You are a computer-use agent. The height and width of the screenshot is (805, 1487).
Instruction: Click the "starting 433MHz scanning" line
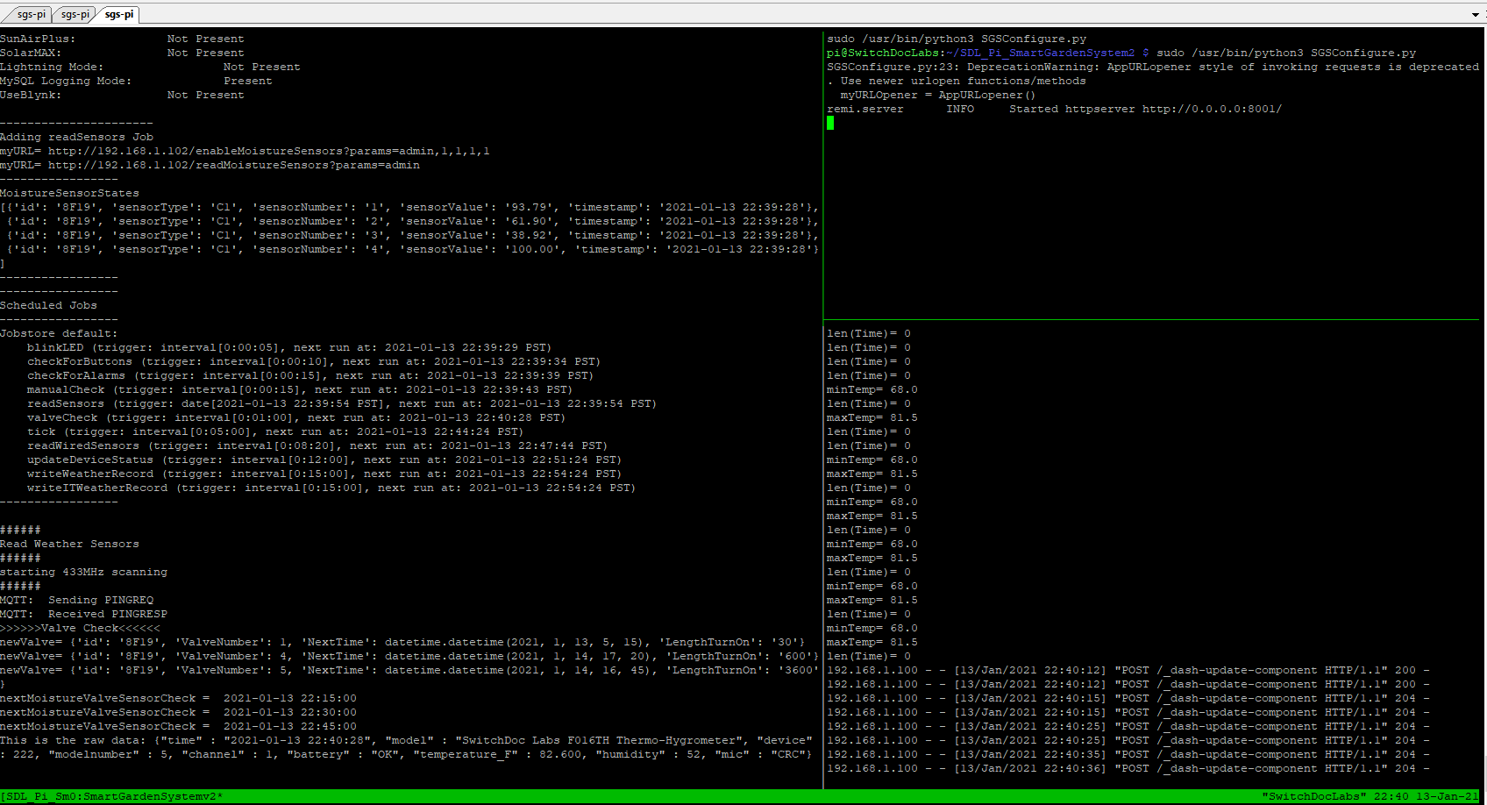tap(83, 572)
